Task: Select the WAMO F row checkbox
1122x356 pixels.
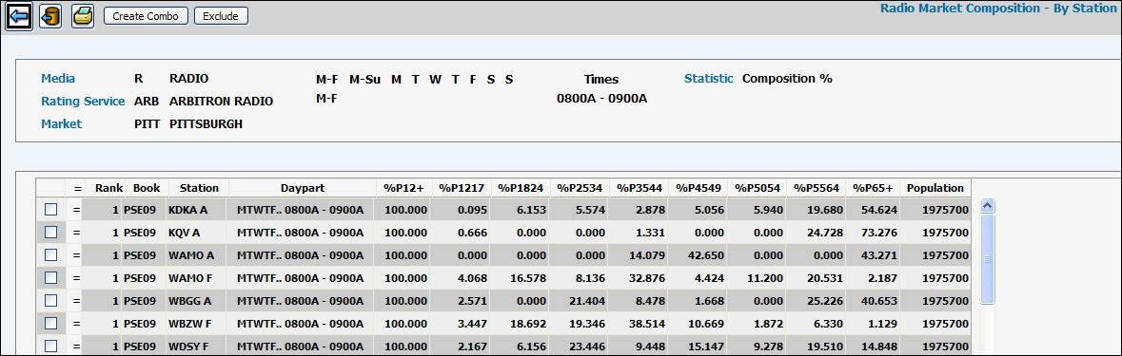Action: pyautogui.click(x=50, y=277)
